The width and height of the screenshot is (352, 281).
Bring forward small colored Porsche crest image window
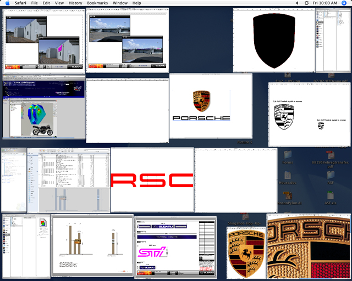246,253
